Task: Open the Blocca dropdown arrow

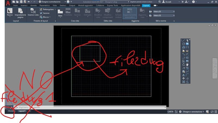Action: tap(50, 17)
